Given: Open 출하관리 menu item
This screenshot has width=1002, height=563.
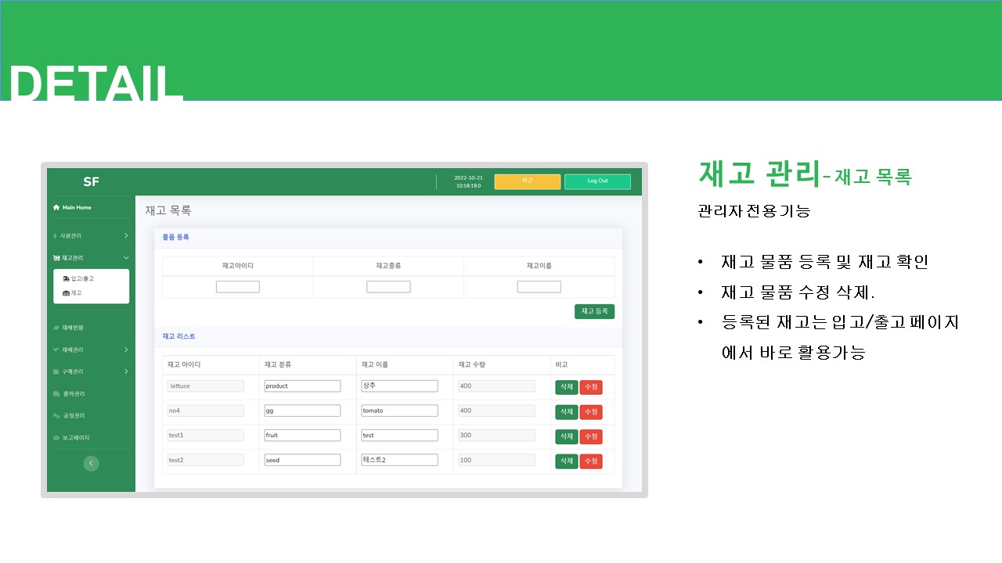Looking at the screenshot, I should [x=68, y=393].
